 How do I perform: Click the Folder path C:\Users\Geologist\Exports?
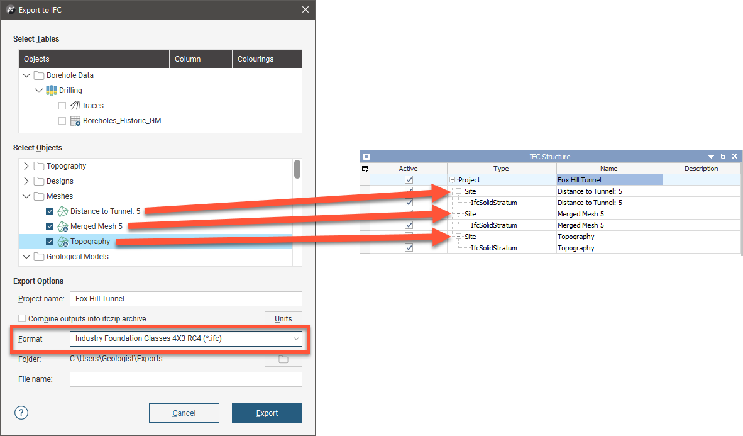[116, 359]
